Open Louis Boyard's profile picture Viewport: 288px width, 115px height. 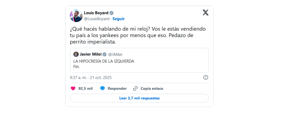[x=76, y=15]
